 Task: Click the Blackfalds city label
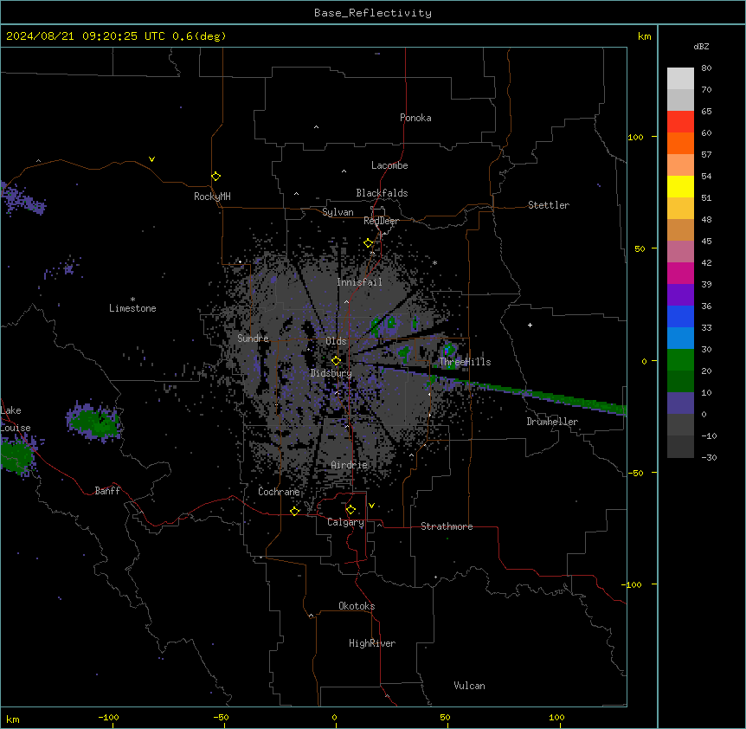(382, 193)
